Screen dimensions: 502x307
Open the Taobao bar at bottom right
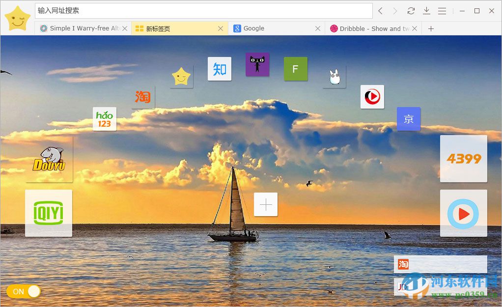[x=441, y=264]
